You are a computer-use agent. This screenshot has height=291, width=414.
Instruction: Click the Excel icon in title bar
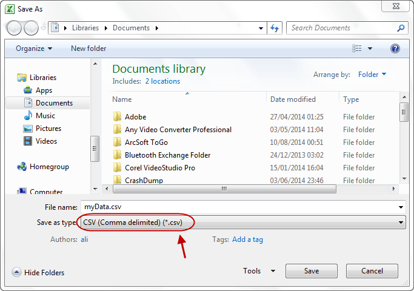pyautogui.click(x=10, y=9)
